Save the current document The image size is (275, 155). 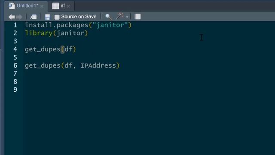tap(47, 17)
